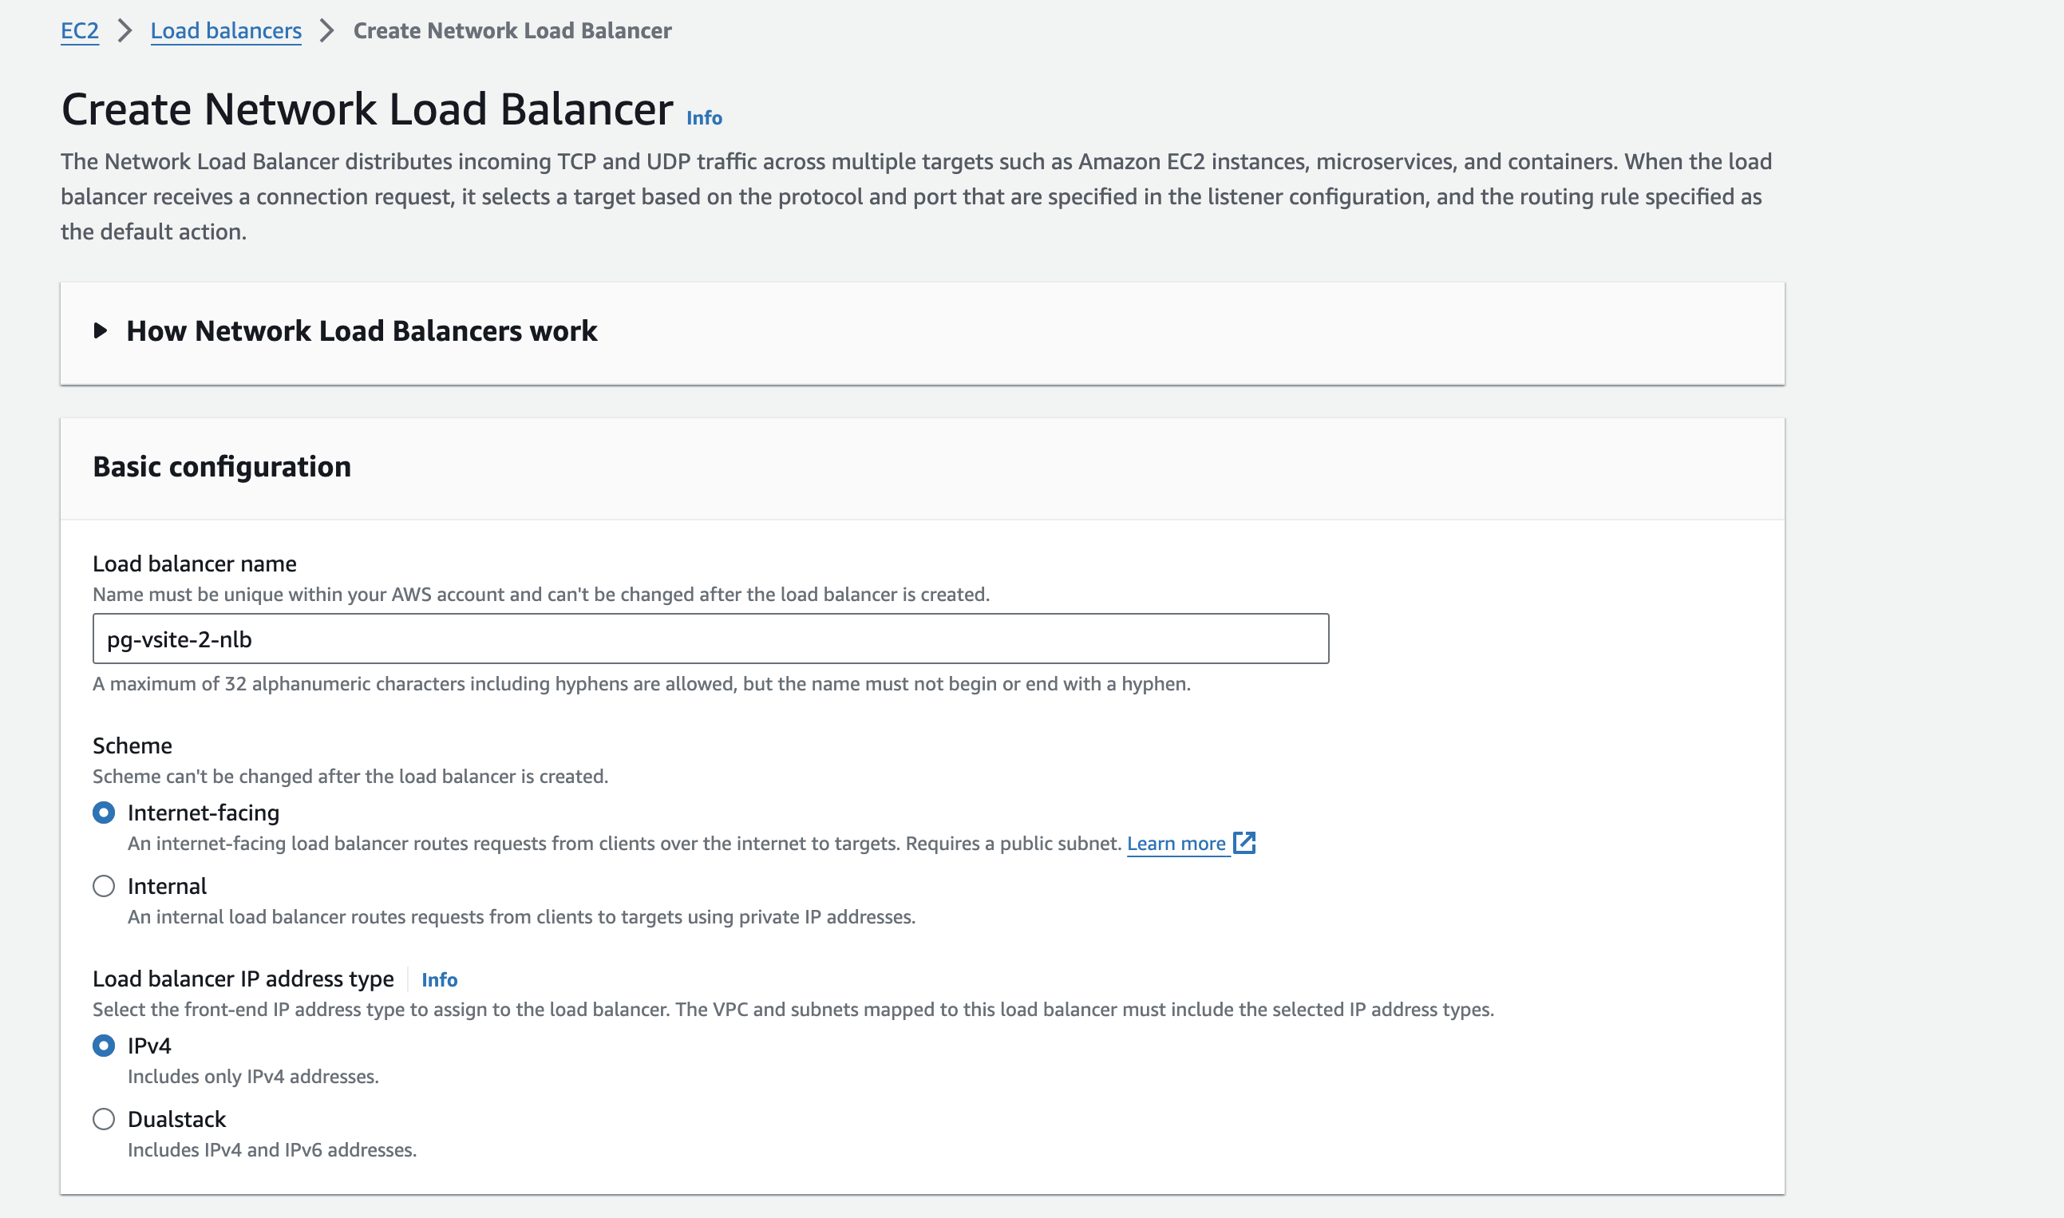Open Info for Load balancer IP address type
This screenshot has height=1218, width=2064.
click(x=439, y=979)
